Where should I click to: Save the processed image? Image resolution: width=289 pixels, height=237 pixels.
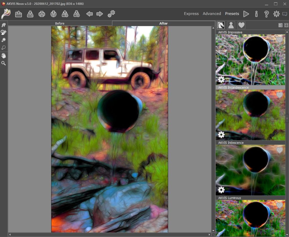click(x=30, y=14)
